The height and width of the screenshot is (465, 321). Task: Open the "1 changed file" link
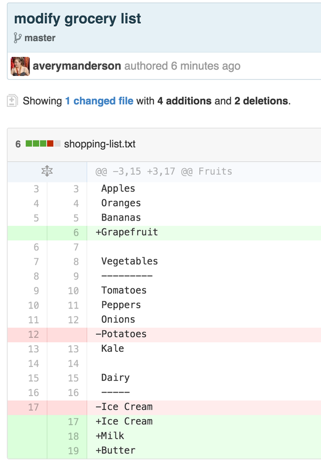[x=99, y=101]
